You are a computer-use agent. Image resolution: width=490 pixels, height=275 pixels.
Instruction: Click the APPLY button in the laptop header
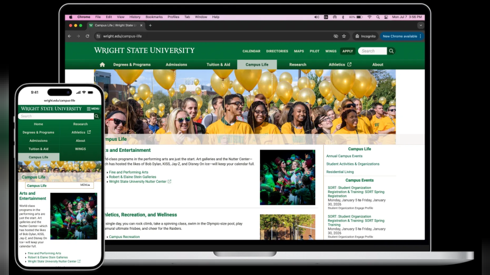(347, 51)
